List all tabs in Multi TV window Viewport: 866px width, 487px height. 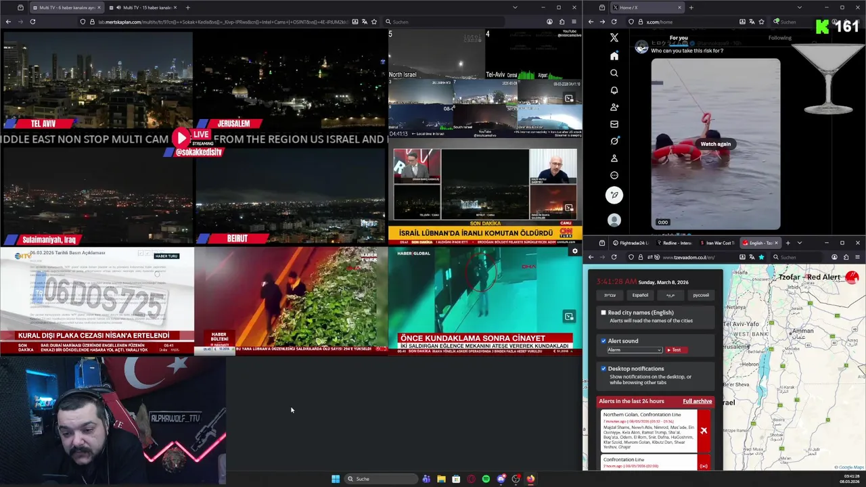515,7
